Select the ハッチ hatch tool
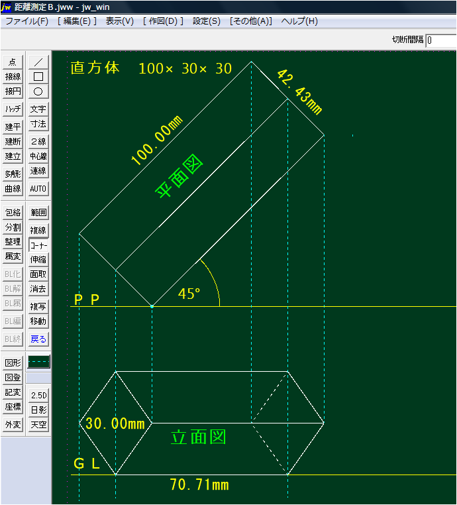457x505 pixels. coord(13,109)
